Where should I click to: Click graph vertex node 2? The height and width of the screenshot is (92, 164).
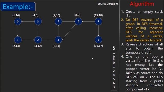coord(38,40)
